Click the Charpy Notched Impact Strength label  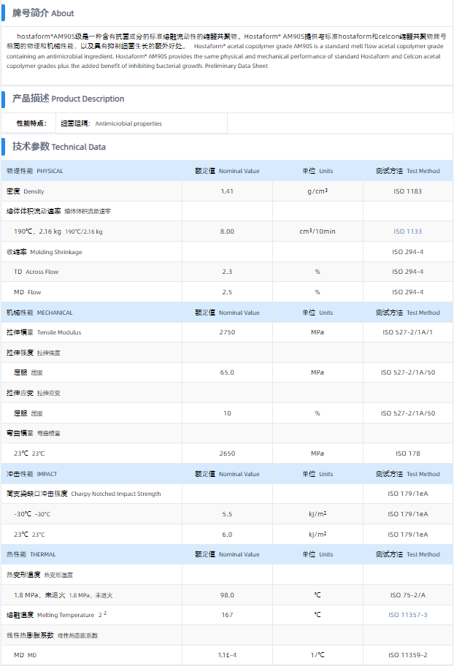pyautogui.click(x=83, y=494)
